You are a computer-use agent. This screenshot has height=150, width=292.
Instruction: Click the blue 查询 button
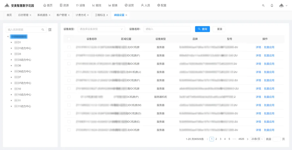click(202, 29)
